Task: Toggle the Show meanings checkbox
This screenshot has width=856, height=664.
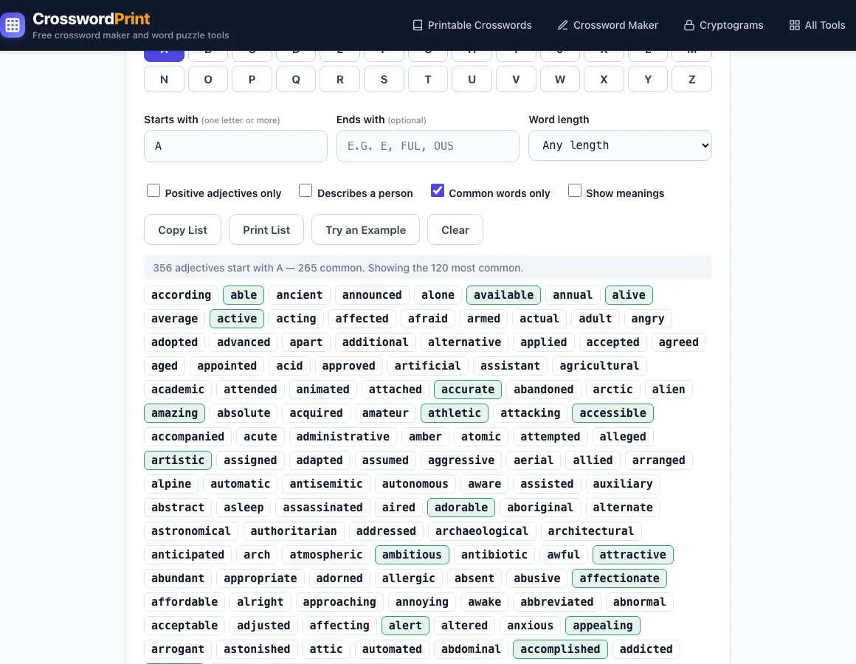Action: tap(574, 190)
